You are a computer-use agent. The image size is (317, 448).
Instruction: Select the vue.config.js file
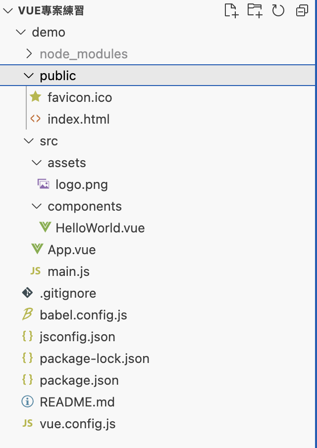(x=78, y=424)
